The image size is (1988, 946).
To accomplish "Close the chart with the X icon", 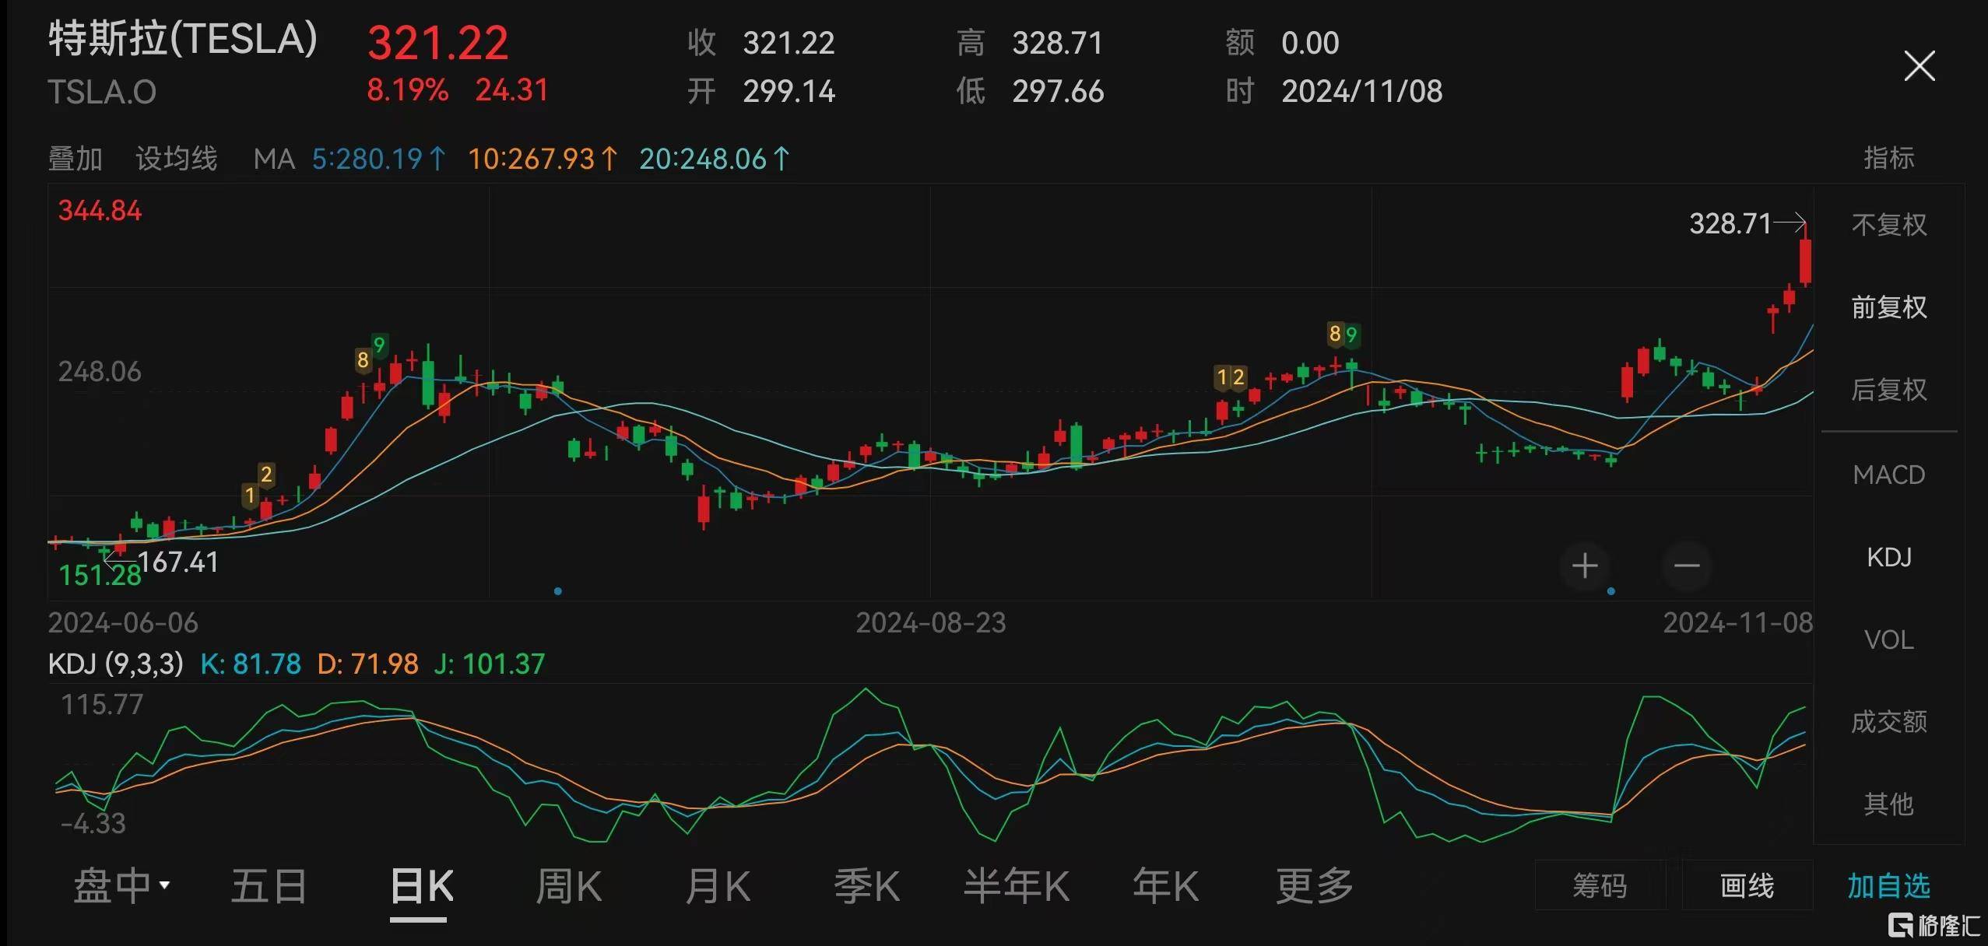I will [x=1920, y=66].
